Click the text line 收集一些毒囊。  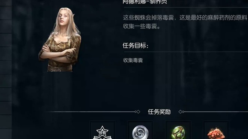[142, 26]
